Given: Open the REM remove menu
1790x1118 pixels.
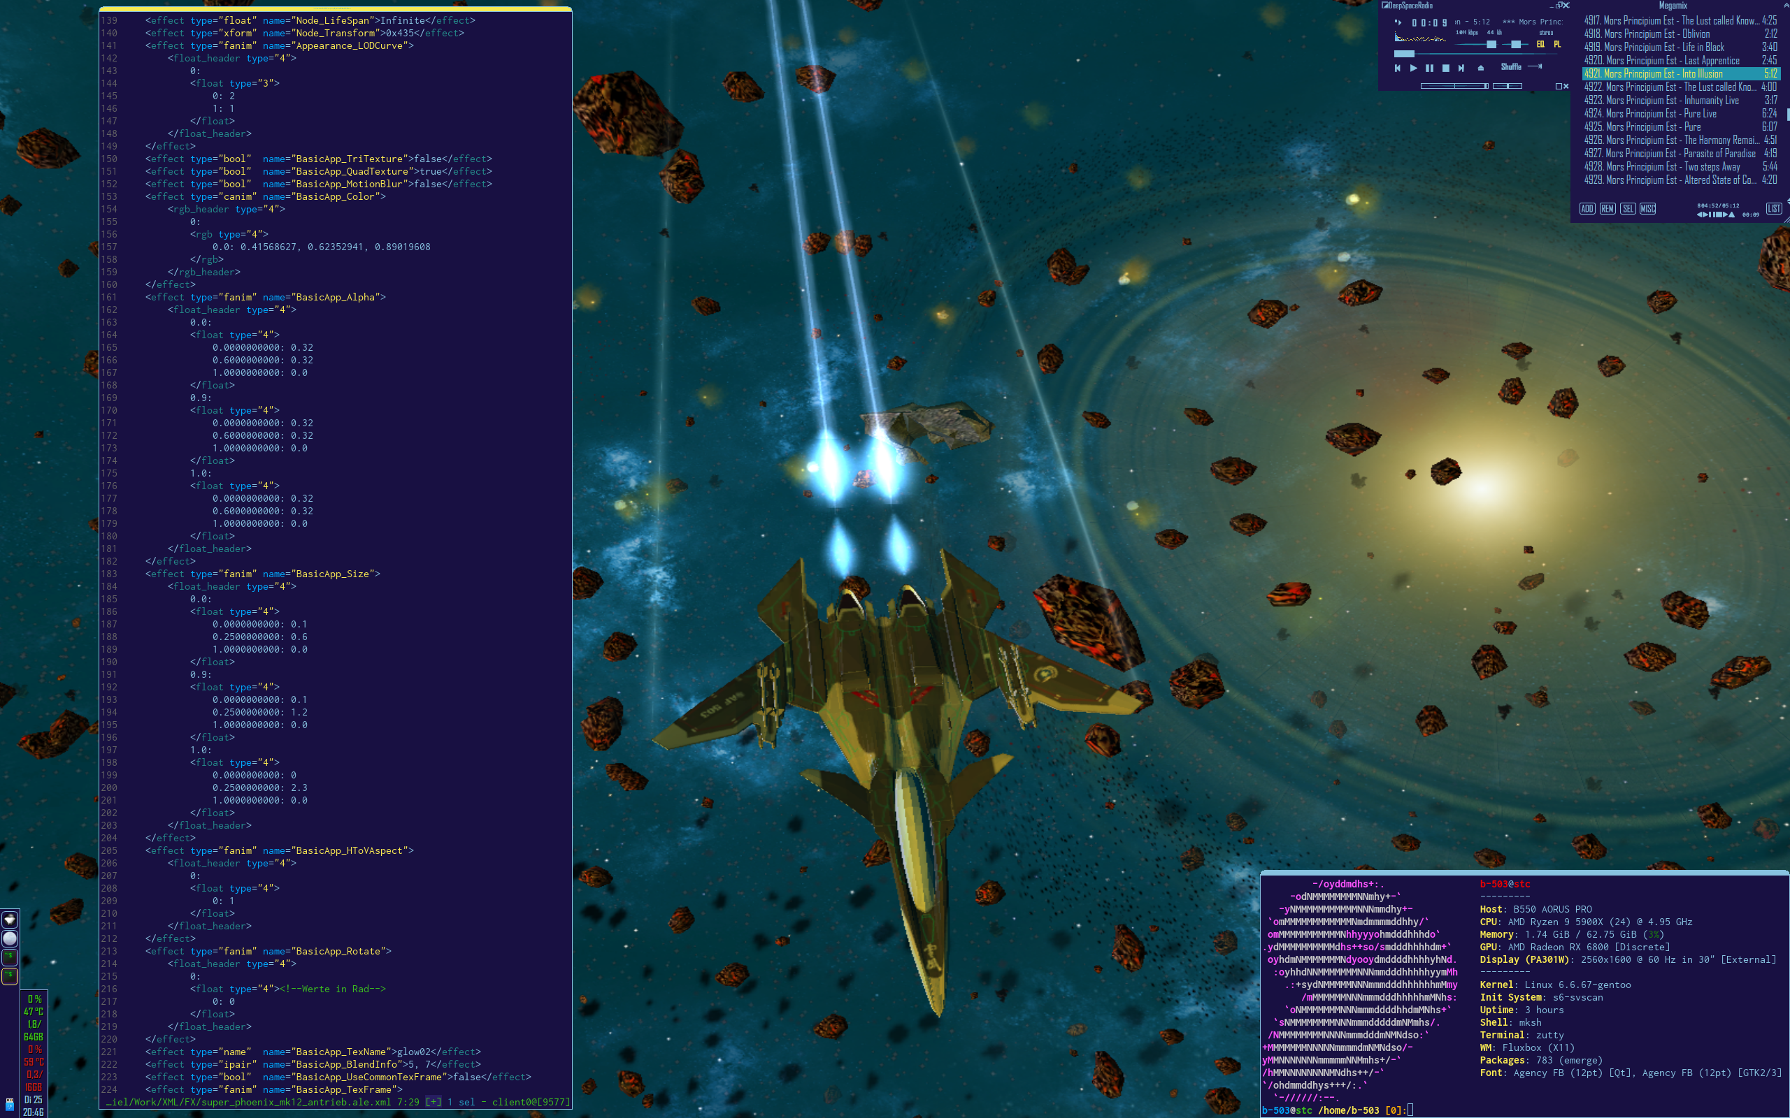Looking at the screenshot, I should [x=1608, y=208].
